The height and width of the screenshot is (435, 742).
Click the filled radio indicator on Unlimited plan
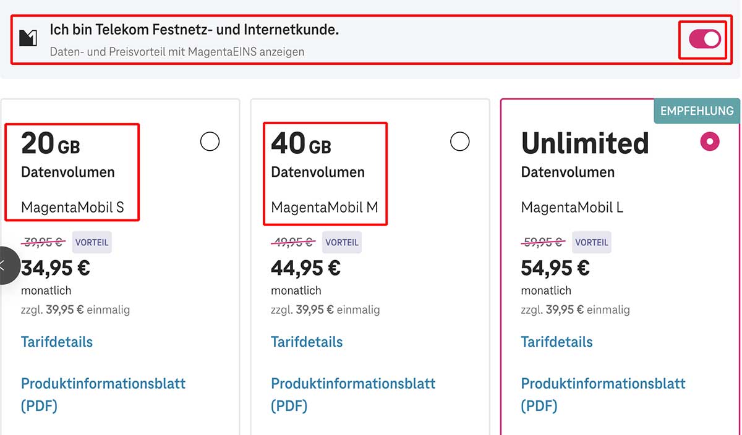point(709,141)
